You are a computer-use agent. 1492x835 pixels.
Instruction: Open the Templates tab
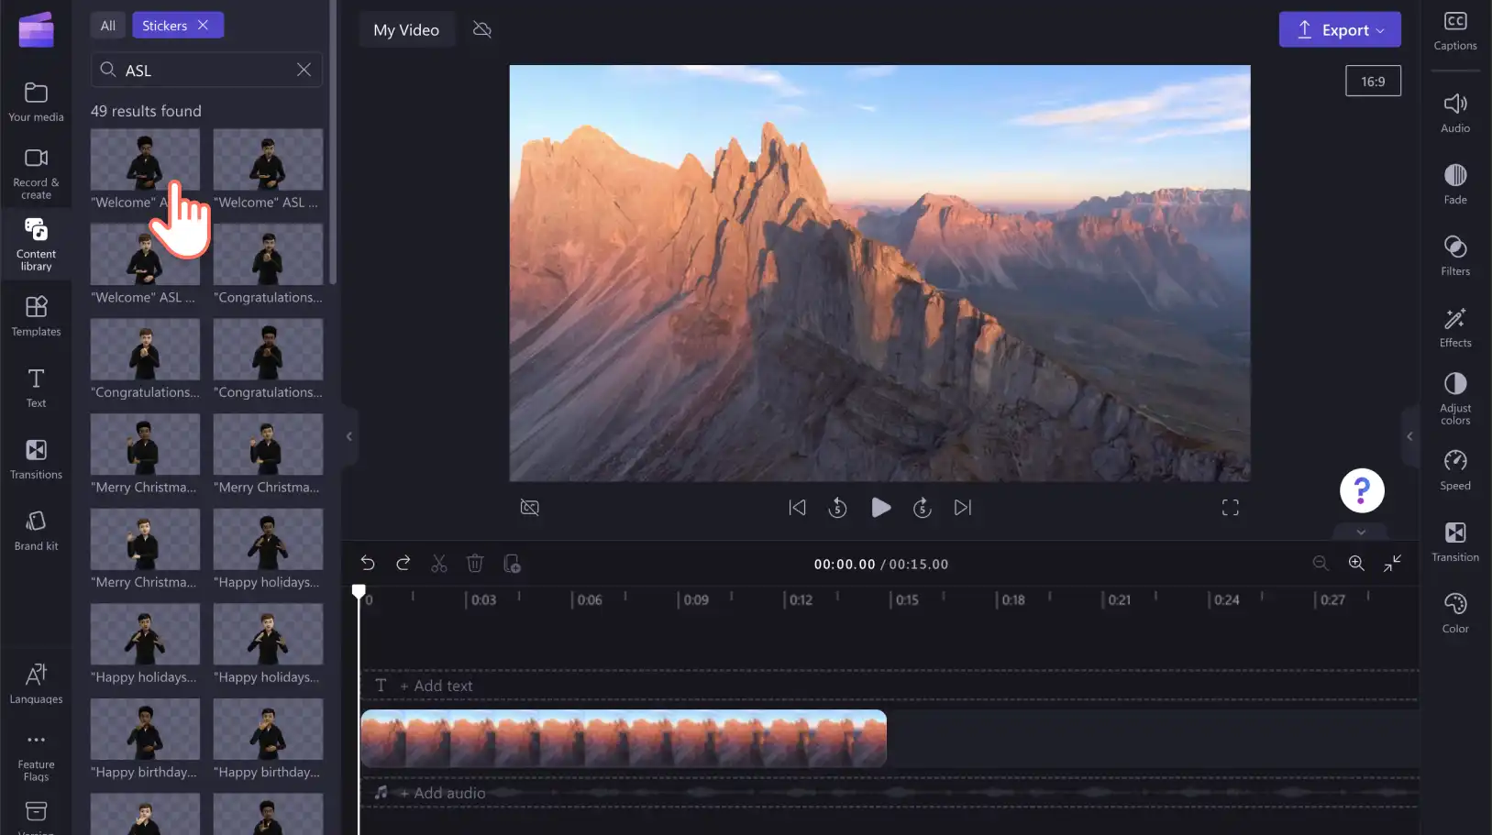click(36, 316)
